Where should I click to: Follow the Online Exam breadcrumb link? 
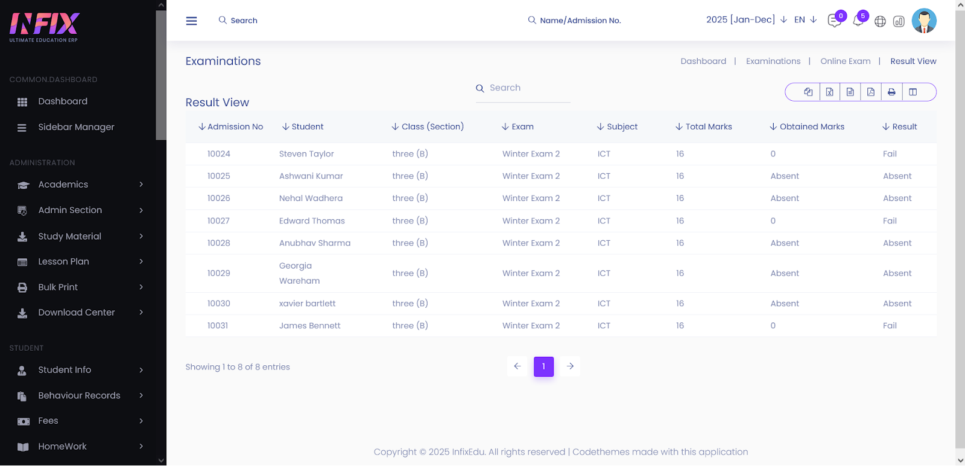click(x=845, y=62)
